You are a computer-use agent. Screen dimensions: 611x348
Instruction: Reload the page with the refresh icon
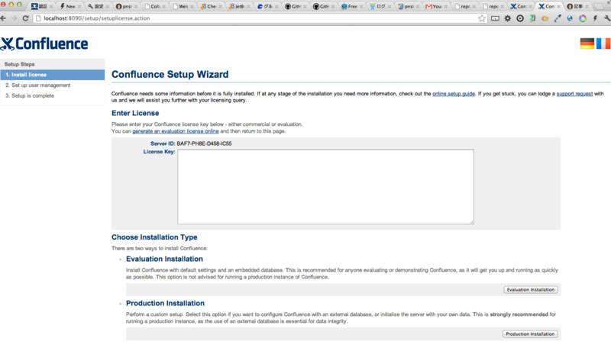[26, 18]
